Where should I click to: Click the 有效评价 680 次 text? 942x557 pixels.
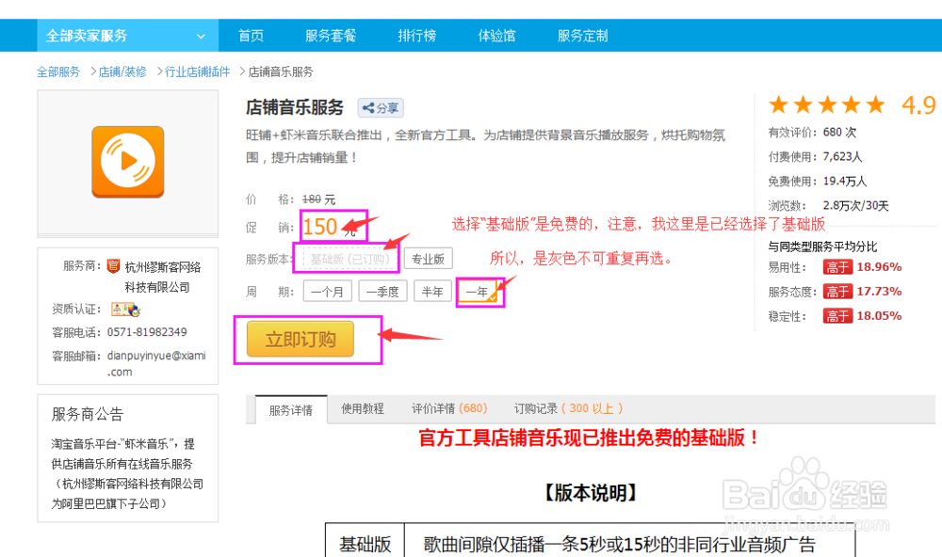812,132
